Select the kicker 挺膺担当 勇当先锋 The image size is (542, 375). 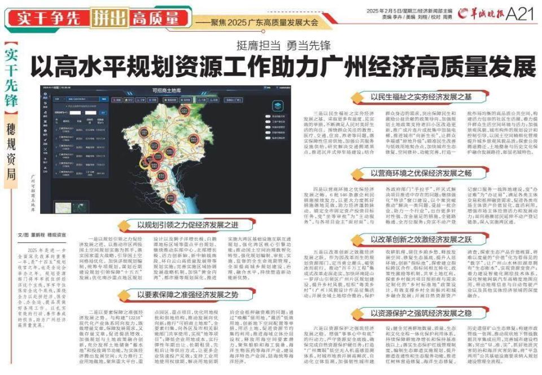pos(283,45)
